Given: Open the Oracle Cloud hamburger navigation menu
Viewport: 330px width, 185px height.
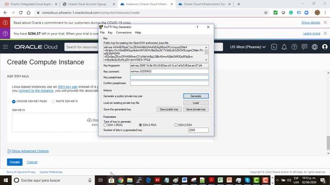Looking at the screenshot, I should coord(5,47).
